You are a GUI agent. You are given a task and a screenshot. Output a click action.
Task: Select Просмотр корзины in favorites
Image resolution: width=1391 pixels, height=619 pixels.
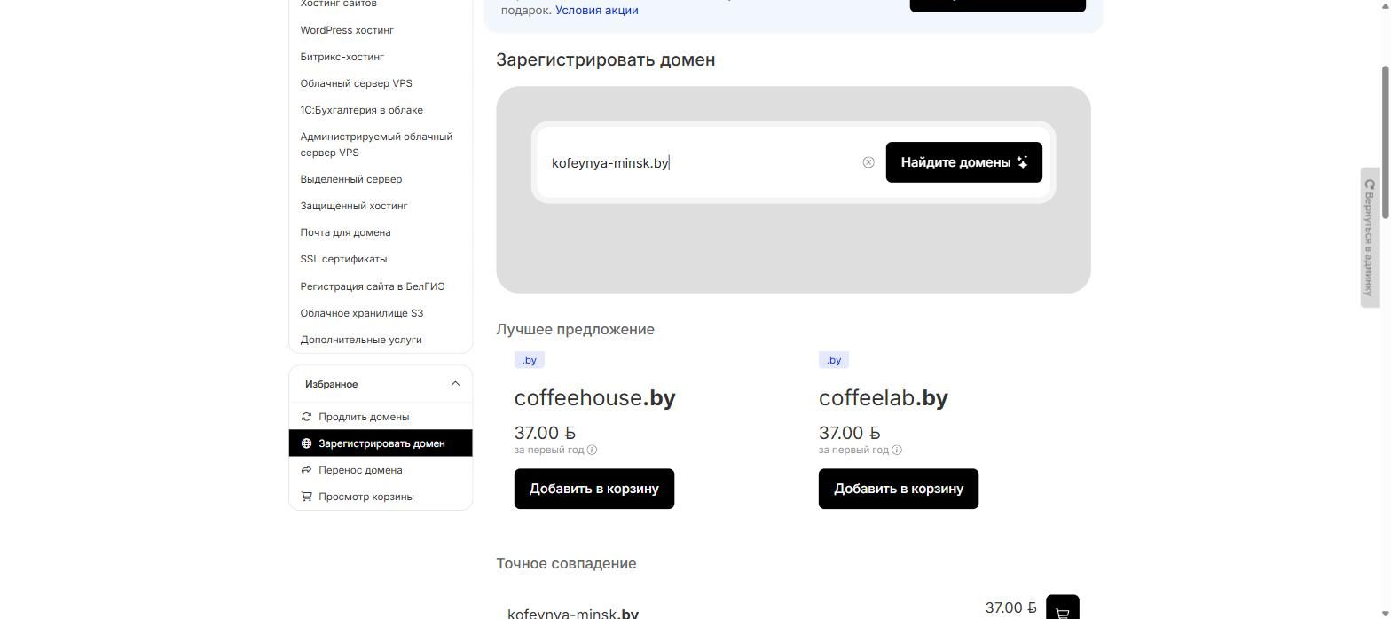click(381, 497)
